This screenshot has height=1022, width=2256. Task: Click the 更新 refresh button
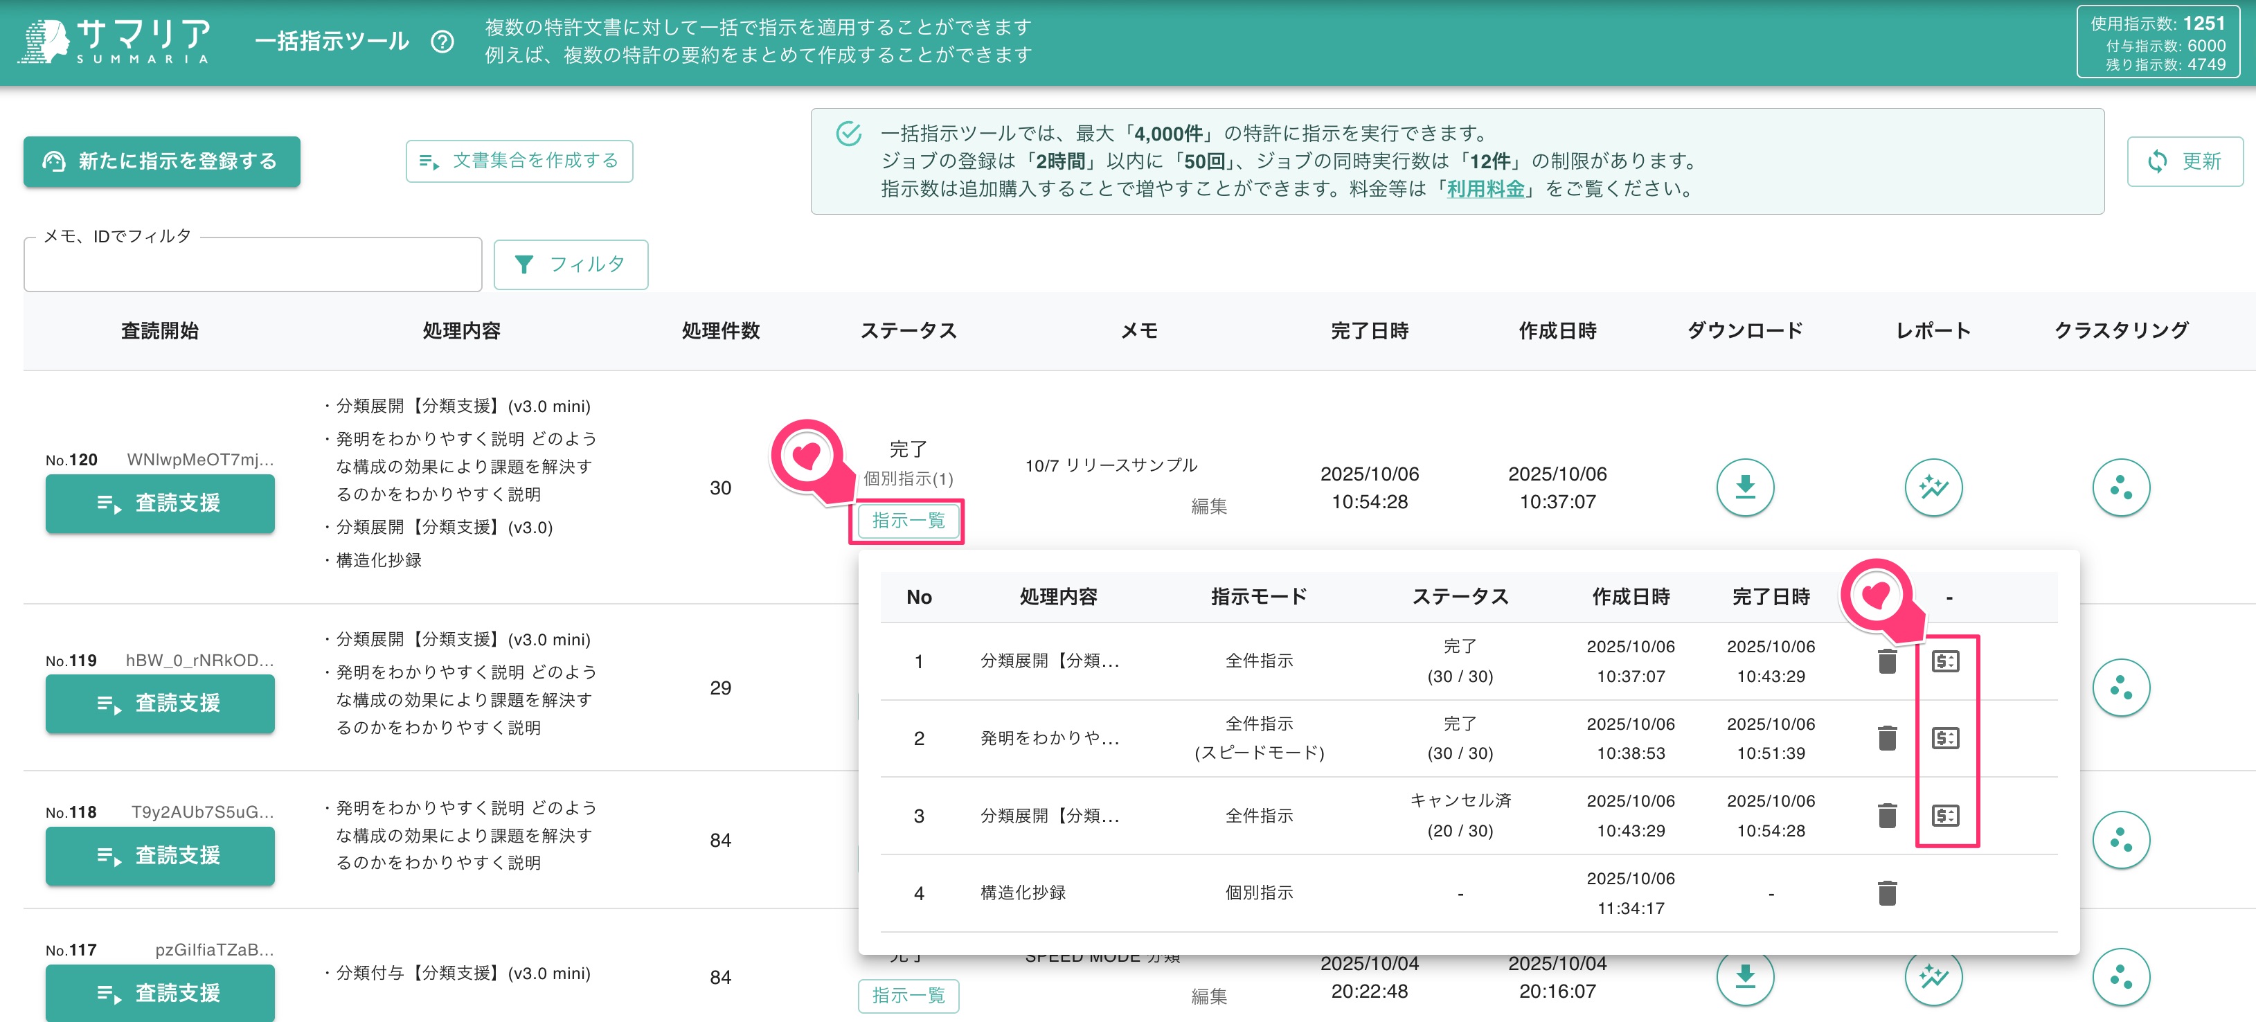click(2184, 161)
